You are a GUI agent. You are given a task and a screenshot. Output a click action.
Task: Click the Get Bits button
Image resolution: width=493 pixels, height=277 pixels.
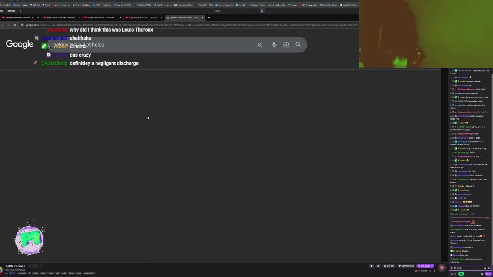tap(389, 266)
